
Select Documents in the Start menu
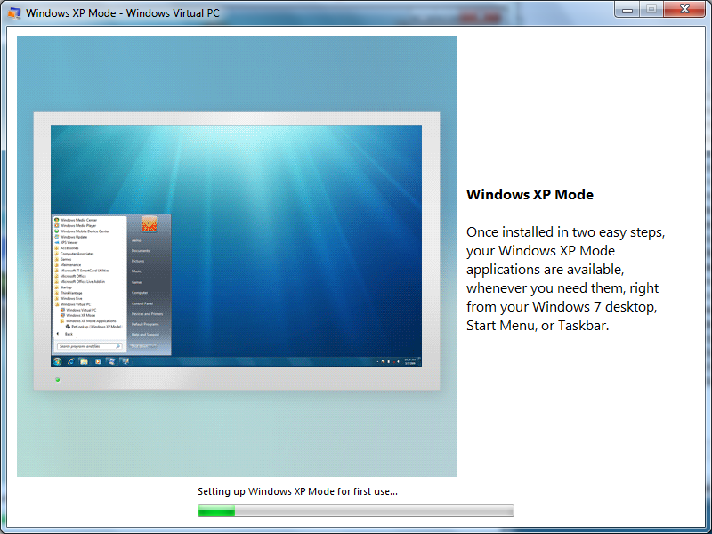141,250
